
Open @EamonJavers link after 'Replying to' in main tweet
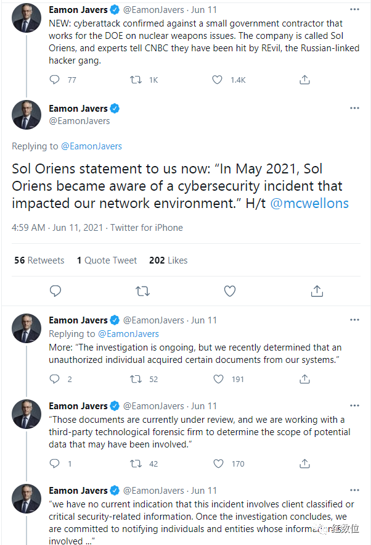click(91, 146)
